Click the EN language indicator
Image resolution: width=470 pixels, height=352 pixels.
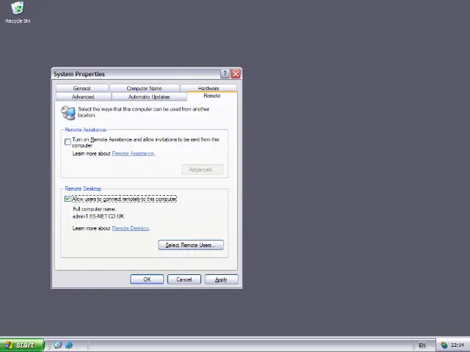pos(422,345)
